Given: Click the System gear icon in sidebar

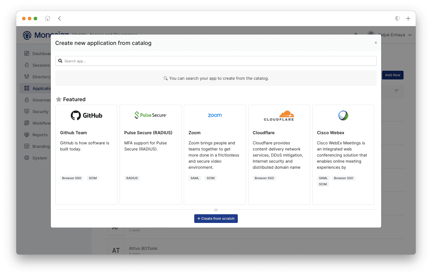Looking at the screenshot, I should (27, 158).
